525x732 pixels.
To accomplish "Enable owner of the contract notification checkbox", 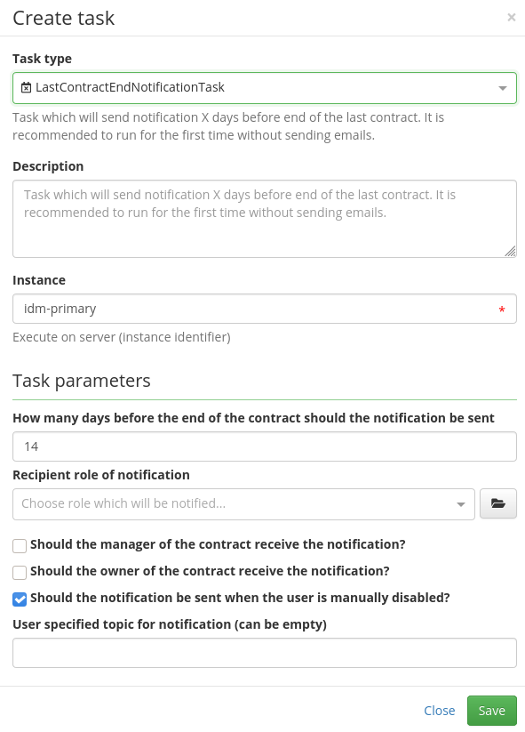I will coord(20,572).
